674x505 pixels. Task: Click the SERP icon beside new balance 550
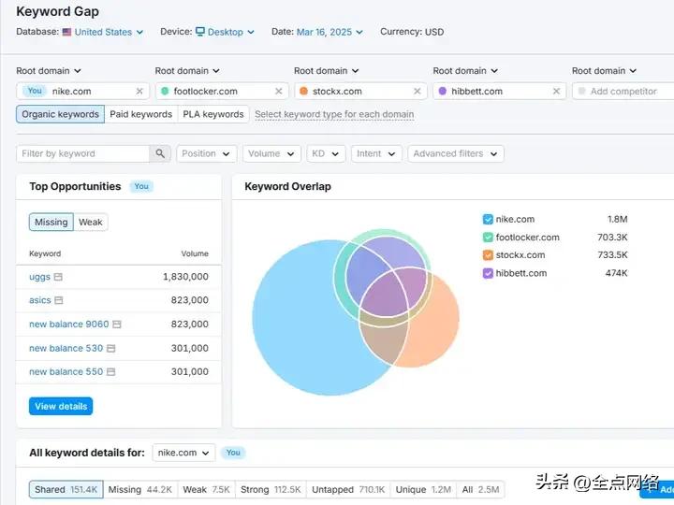click(x=110, y=372)
